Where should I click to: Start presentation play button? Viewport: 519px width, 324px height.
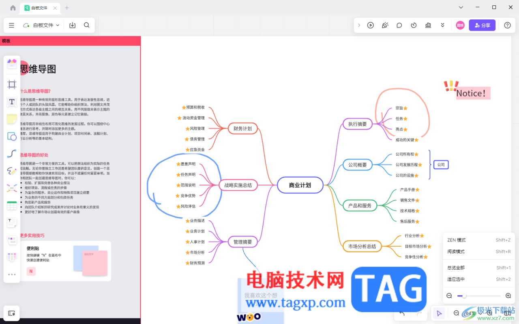(370, 25)
